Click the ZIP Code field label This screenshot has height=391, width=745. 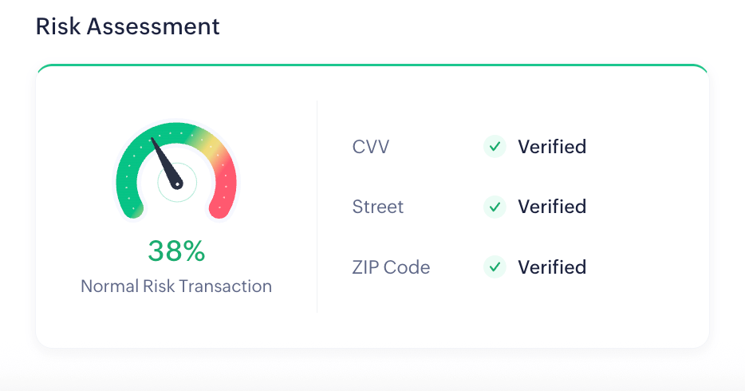coord(391,267)
